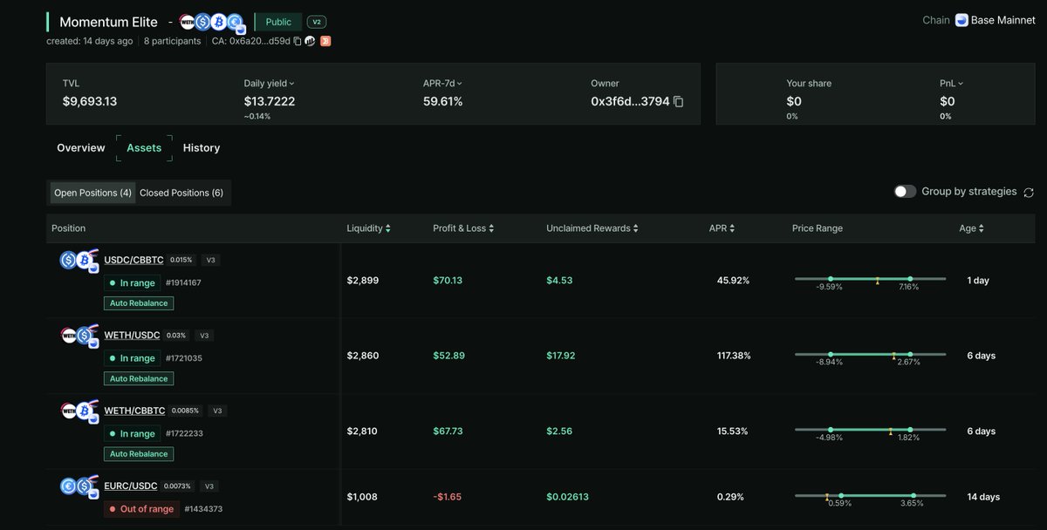Image resolution: width=1047 pixels, height=530 pixels.
Task: Open the USDC/CBBTC position link
Action: (133, 261)
